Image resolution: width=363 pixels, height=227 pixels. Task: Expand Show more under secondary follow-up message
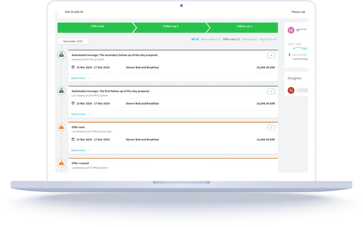click(x=81, y=78)
